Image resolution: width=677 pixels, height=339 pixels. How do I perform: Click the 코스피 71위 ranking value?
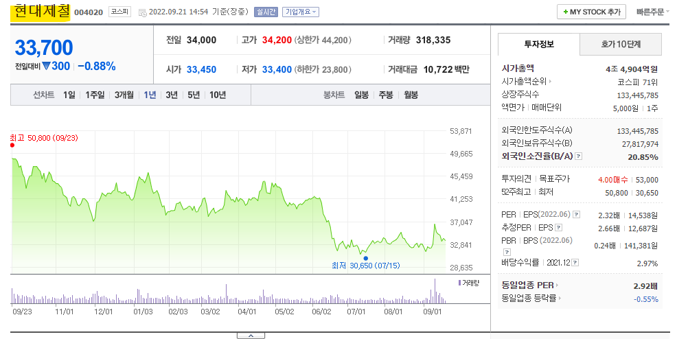coord(638,82)
